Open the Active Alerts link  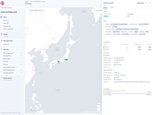click(131, 14)
